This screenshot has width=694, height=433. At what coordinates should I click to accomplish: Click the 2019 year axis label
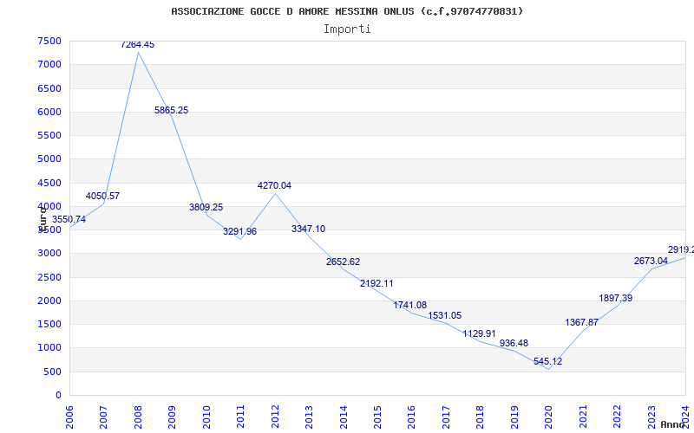click(x=514, y=417)
